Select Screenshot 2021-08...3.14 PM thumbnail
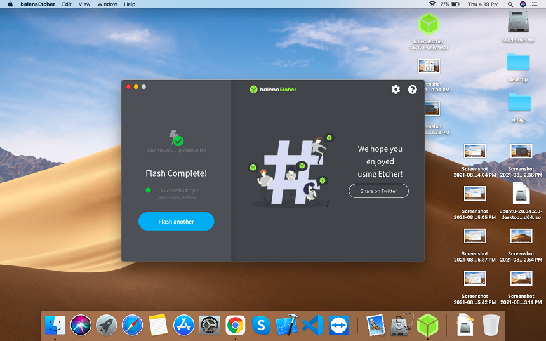Screen dimensions: 546x341 521,278
